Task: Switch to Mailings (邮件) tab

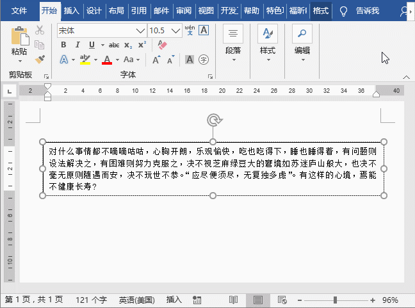Action: pyautogui.click(x=161, y=11)
